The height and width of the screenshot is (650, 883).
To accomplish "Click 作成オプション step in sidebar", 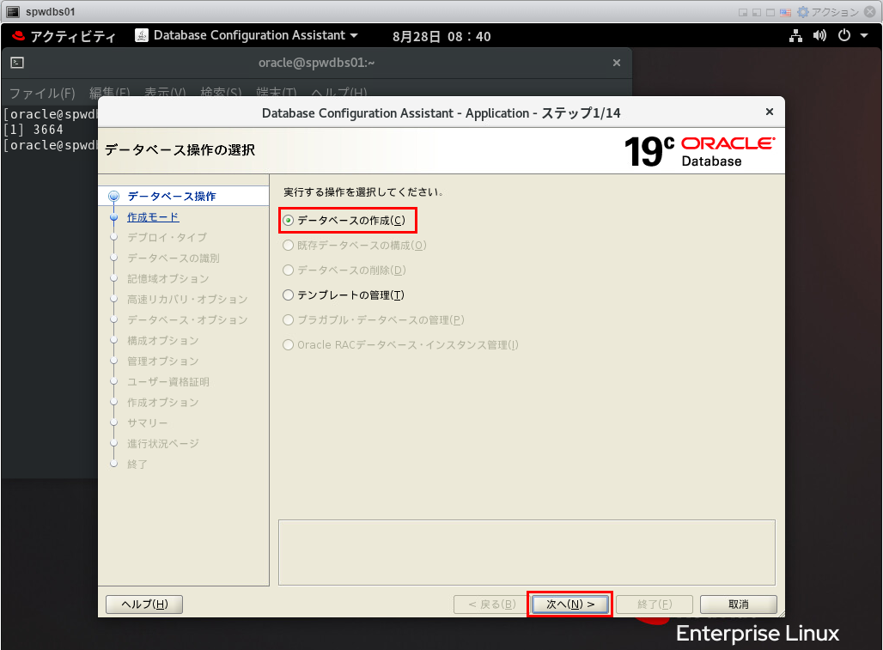I will [162, 403].
